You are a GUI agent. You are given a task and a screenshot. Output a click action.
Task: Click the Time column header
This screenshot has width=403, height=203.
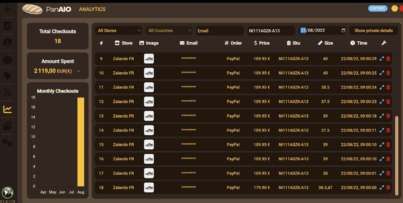[x=359, y=43]
